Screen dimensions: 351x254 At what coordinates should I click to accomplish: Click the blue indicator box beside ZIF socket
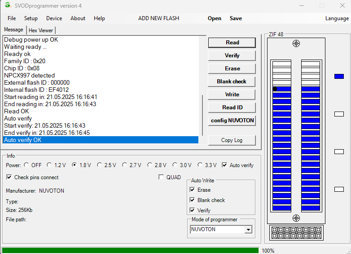tap(339, 77)
